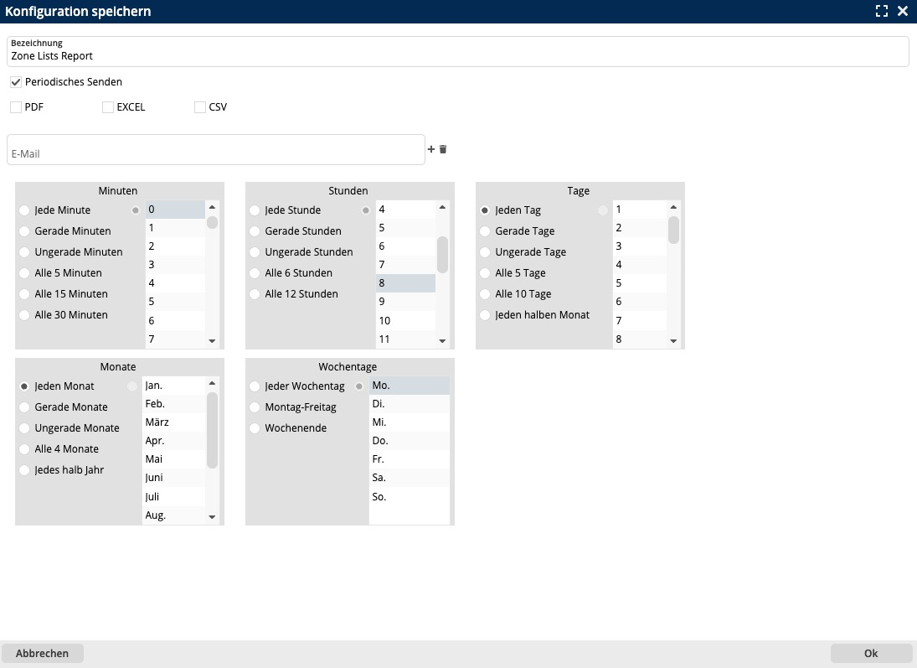Viewport: 917px width, 668px height.
Task: Select hour 10 in Stunden list
Action: click(x=405, y=321)
